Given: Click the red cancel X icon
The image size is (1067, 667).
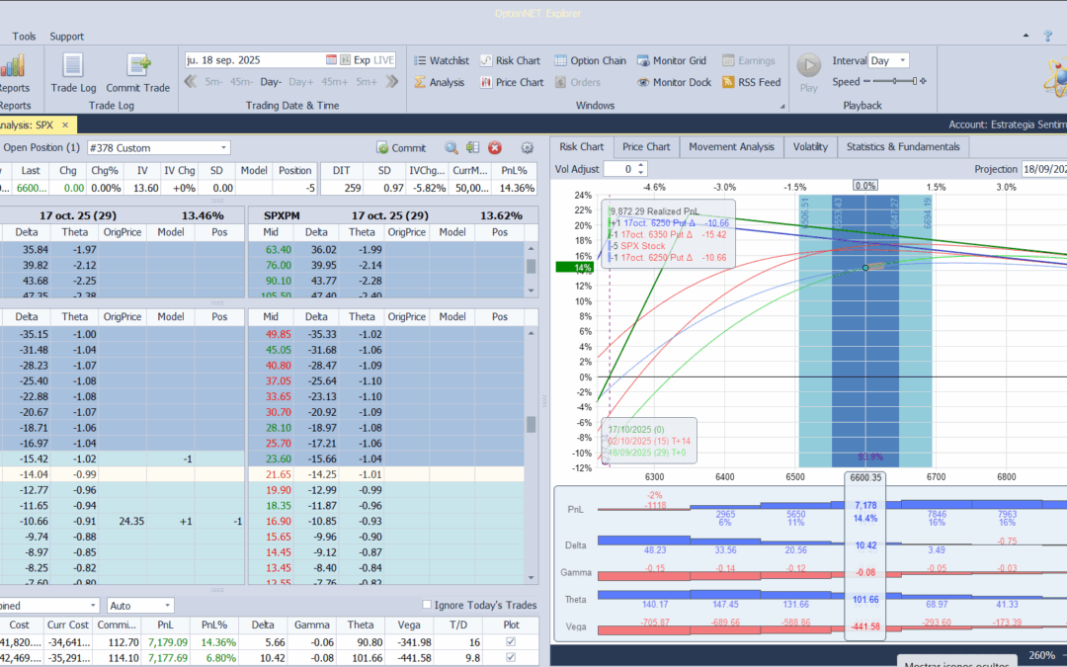Looking at the screenshot, I should pos(495,147).
